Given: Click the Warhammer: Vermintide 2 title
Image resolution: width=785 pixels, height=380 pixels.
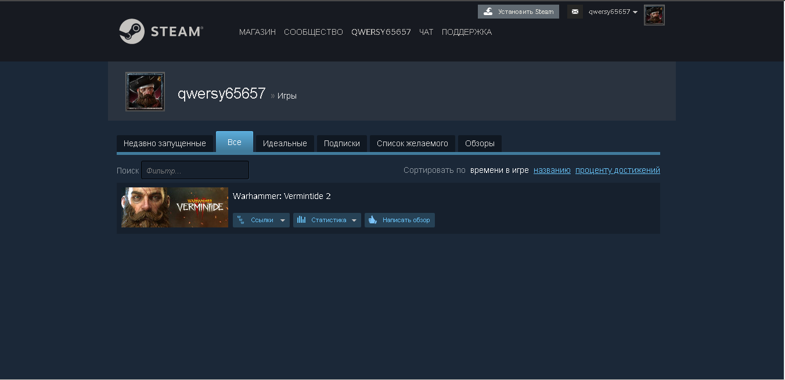Looking at the screenshot, I should (x=282, y=196).
